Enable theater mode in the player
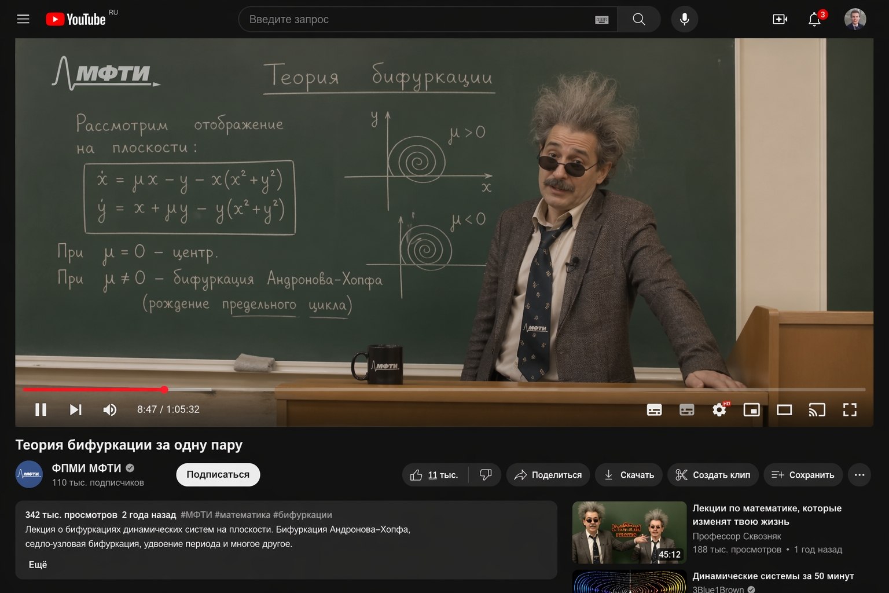 pos(784,410)
